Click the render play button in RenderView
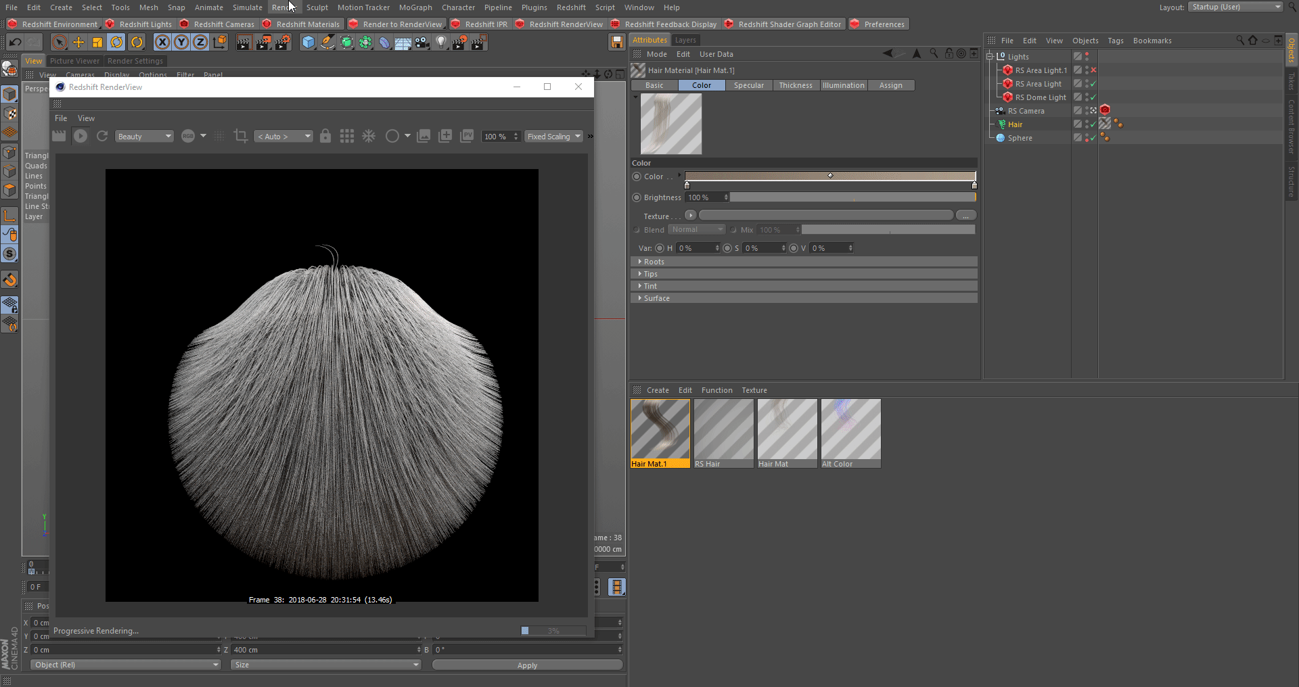This screenshot has height=687, width=1299. pos(81,136)
